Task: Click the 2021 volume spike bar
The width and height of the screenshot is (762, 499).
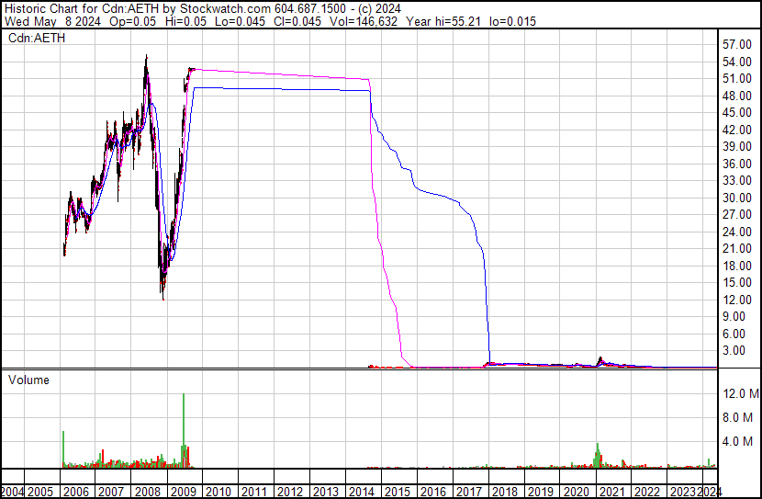Action: click(598, 455)
